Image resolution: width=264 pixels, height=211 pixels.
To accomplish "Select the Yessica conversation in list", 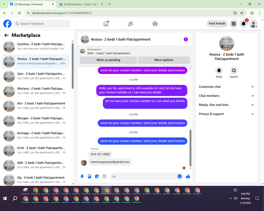I will point(35,62).
